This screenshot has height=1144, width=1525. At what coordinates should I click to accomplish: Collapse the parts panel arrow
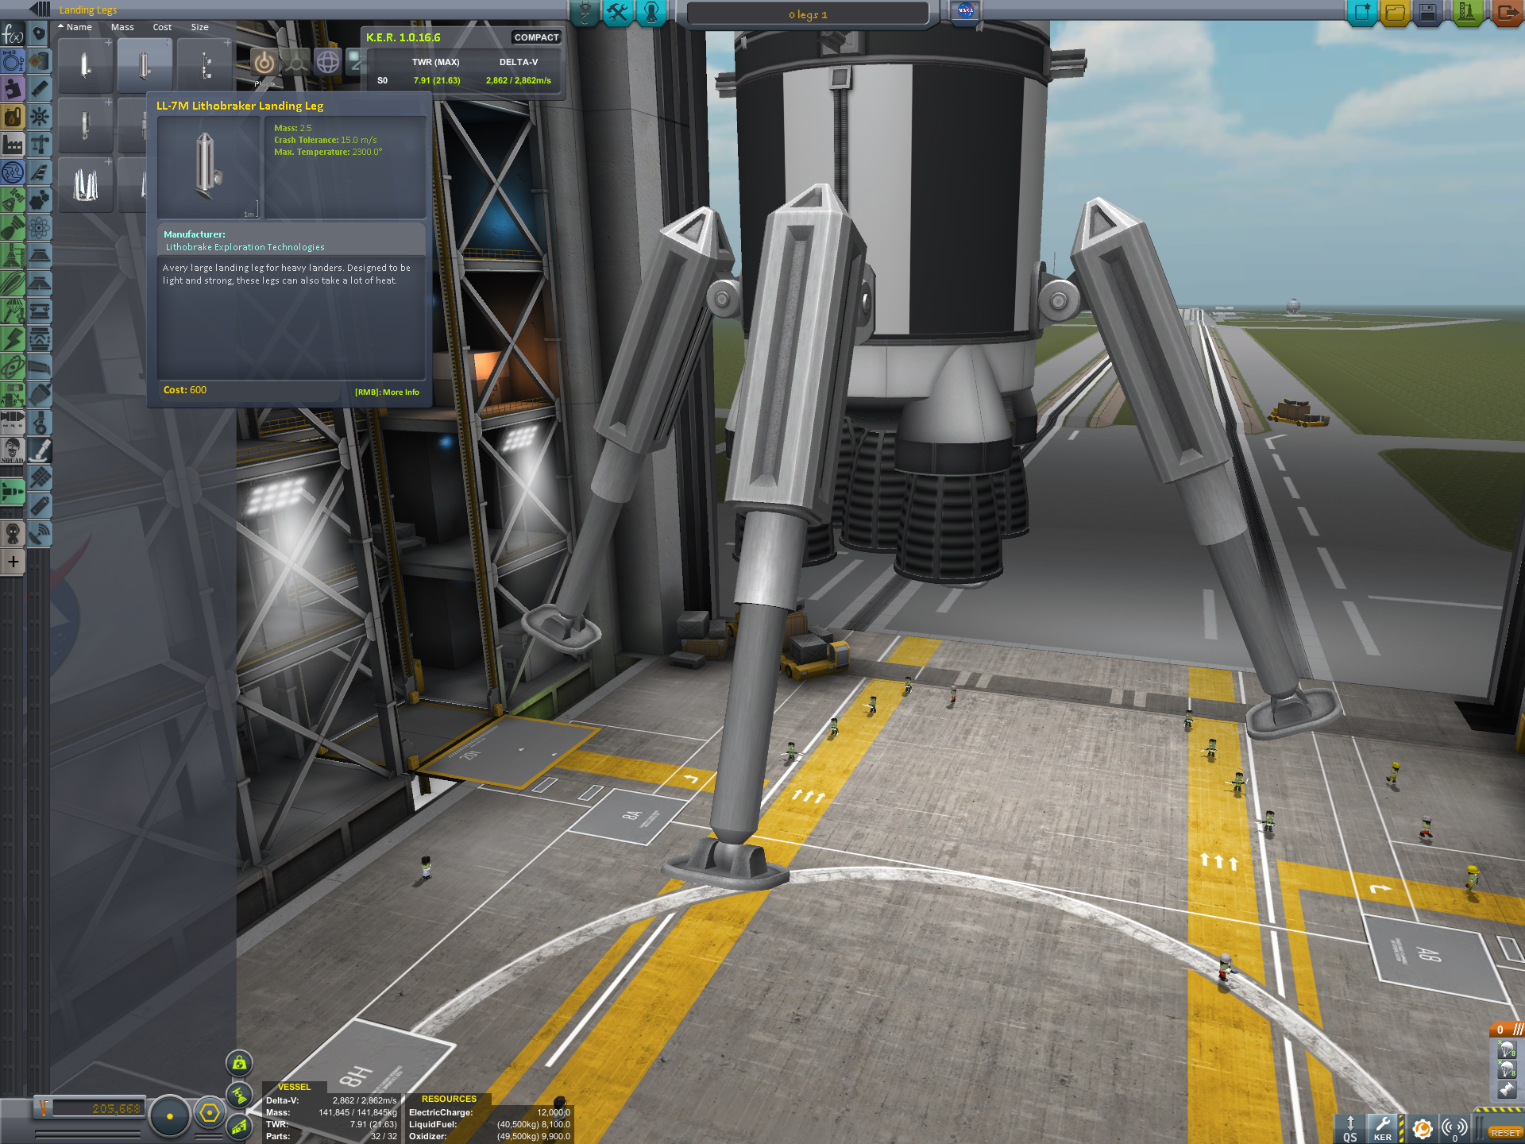(x=40, y=10)
